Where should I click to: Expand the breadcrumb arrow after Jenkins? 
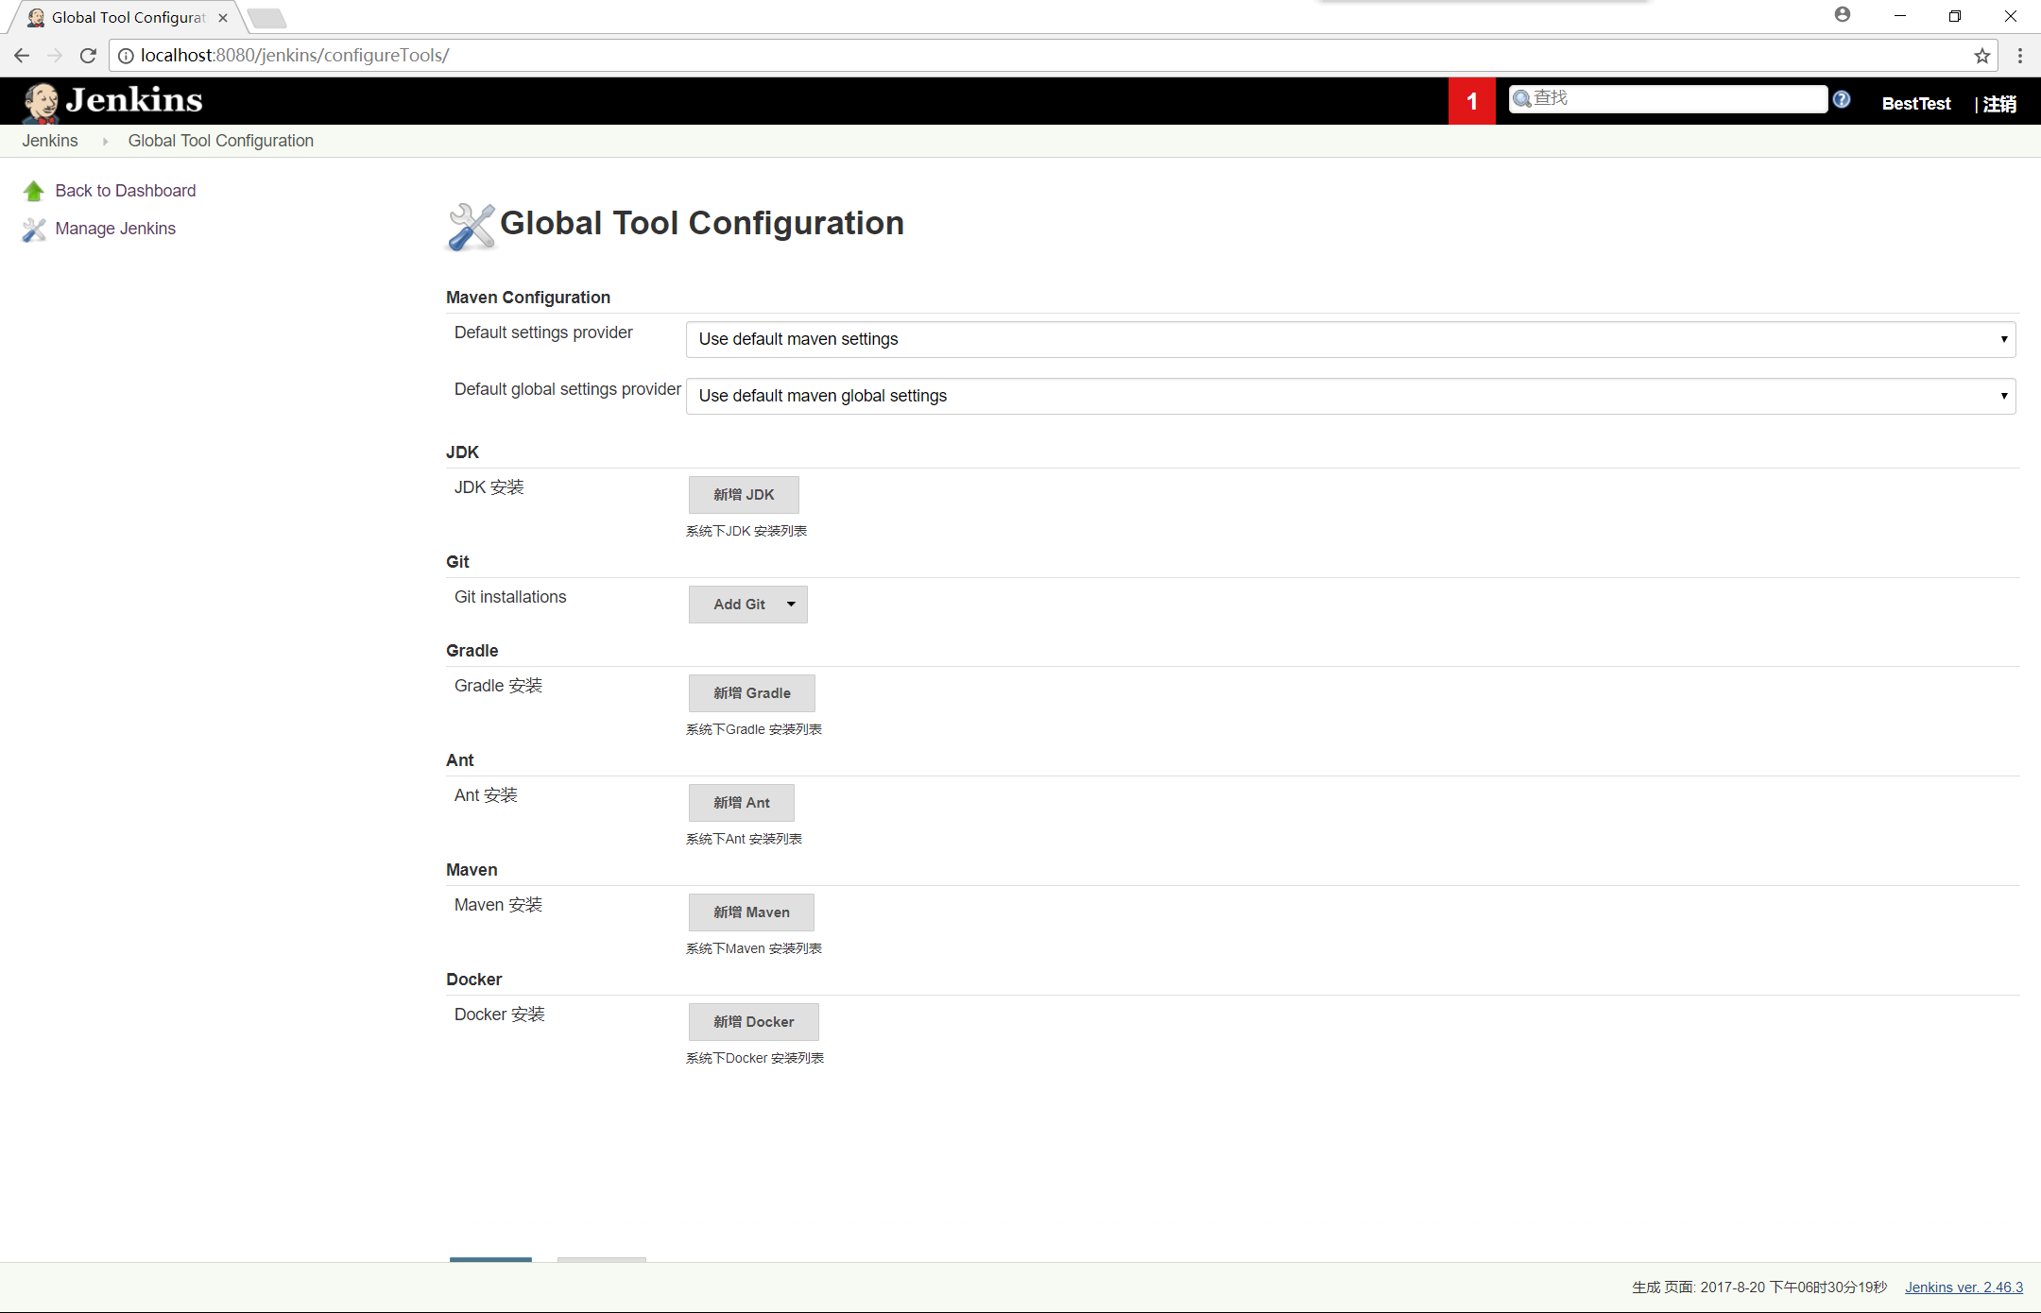point(105,141)
